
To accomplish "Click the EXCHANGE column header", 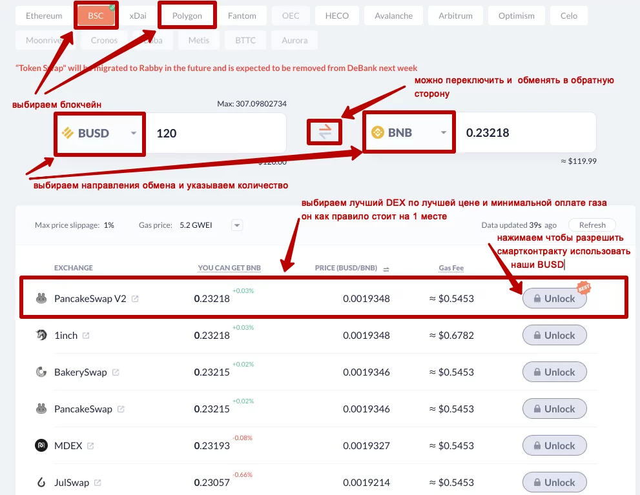I will (x=74, y=268).
